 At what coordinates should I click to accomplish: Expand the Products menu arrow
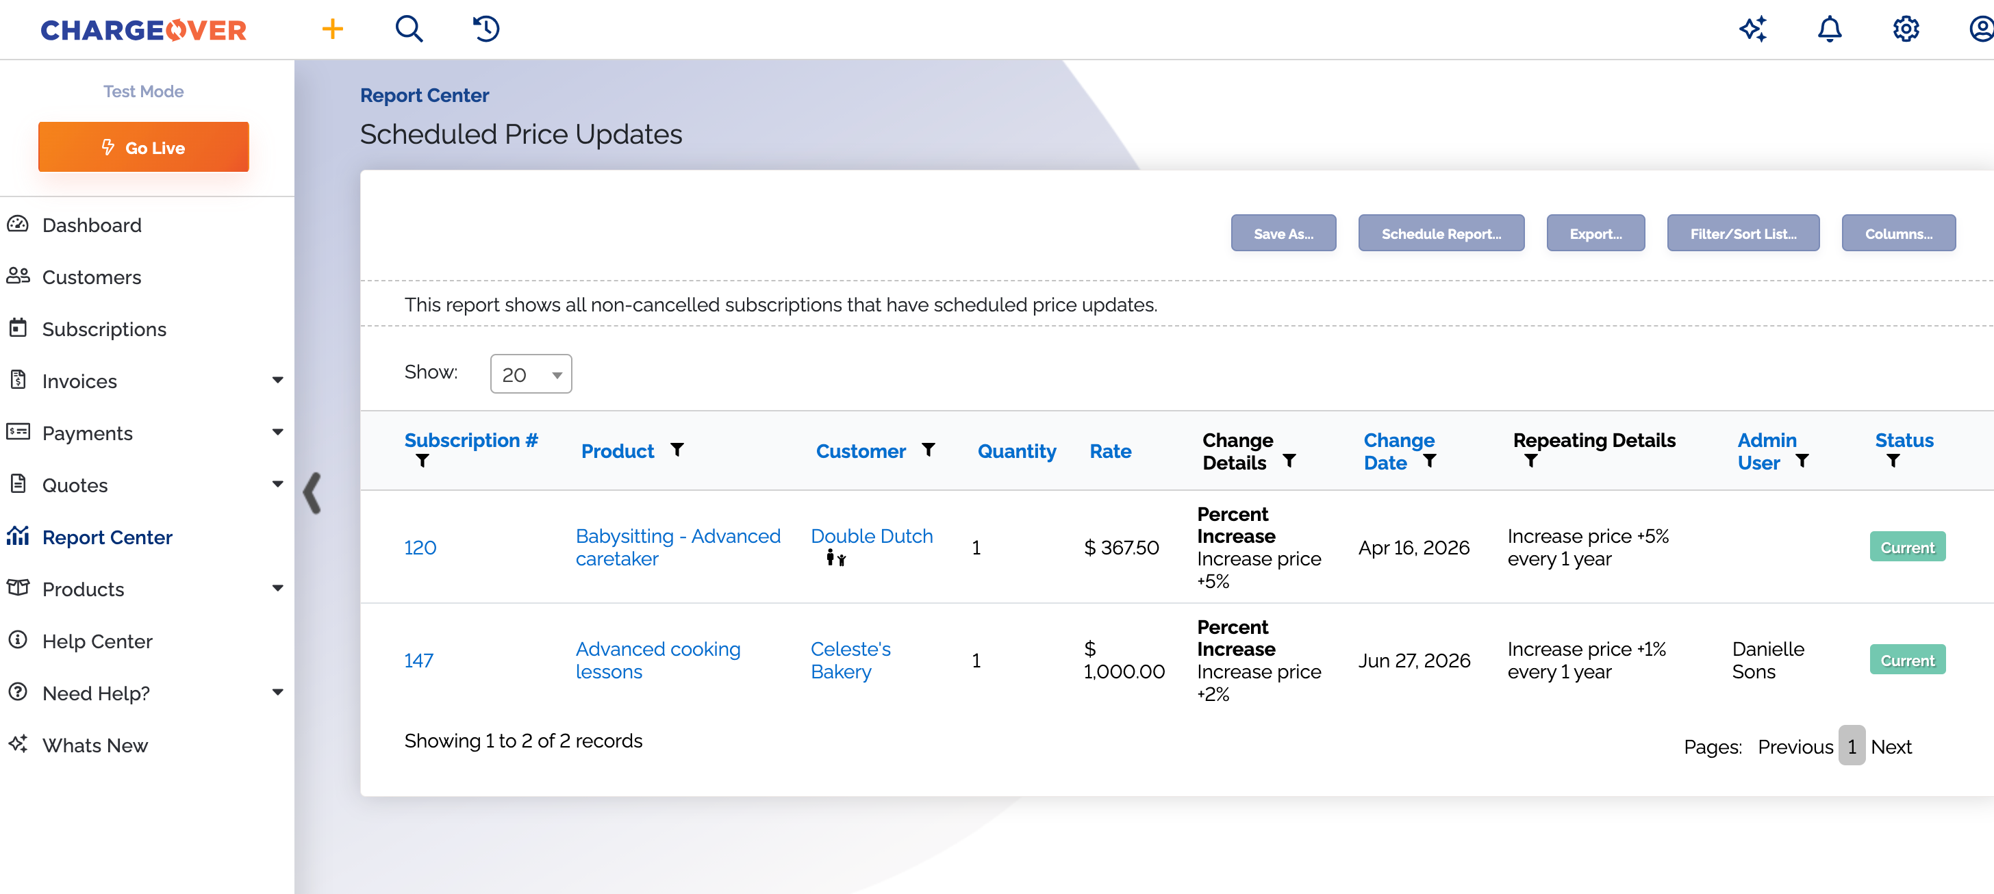tap(277, 588)
